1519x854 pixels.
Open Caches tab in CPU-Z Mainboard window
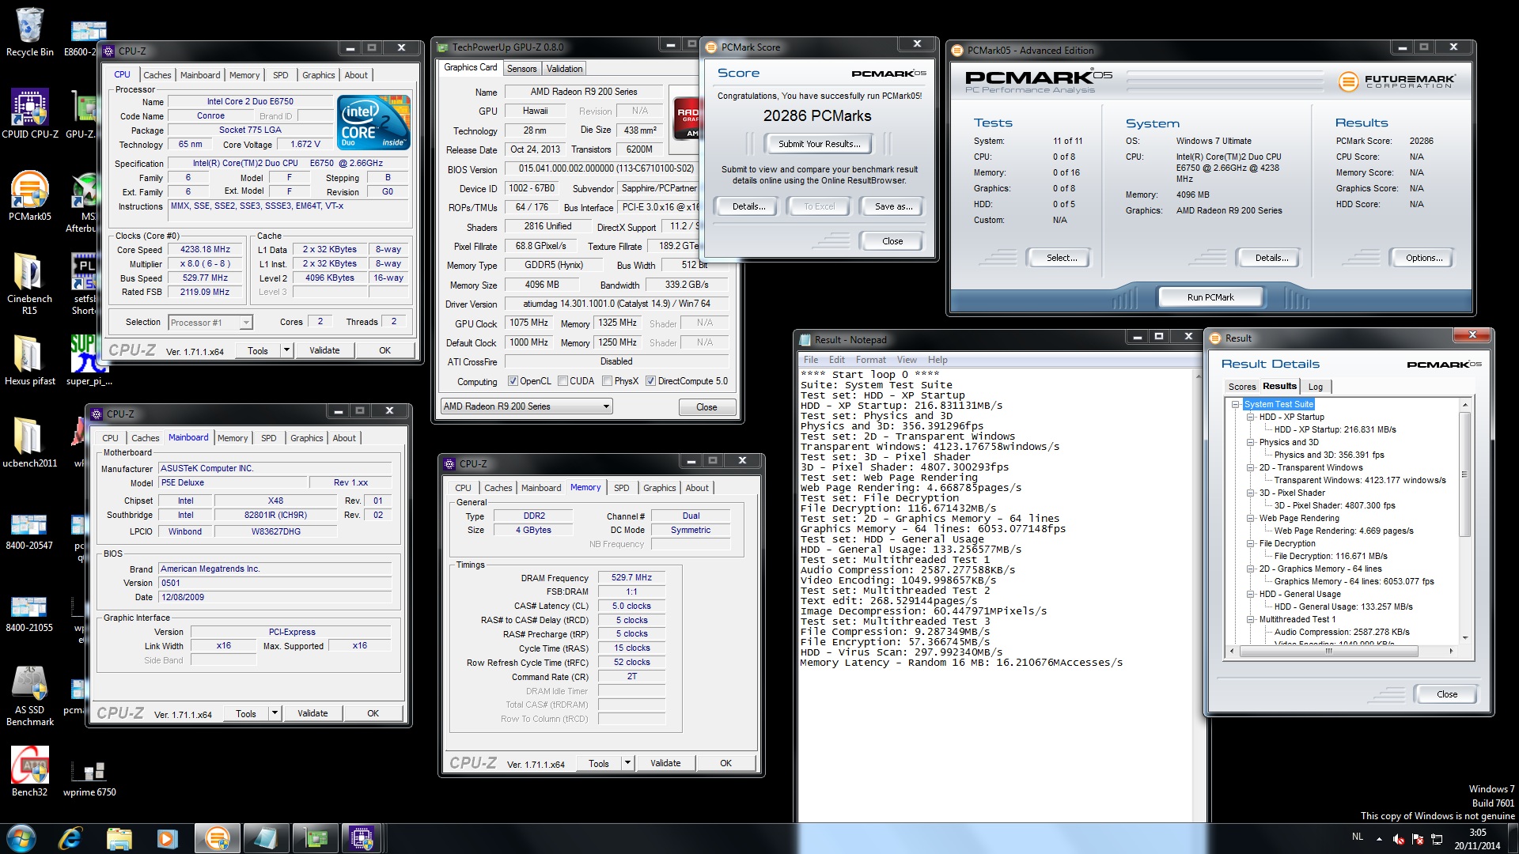click(x=145, y=438)
